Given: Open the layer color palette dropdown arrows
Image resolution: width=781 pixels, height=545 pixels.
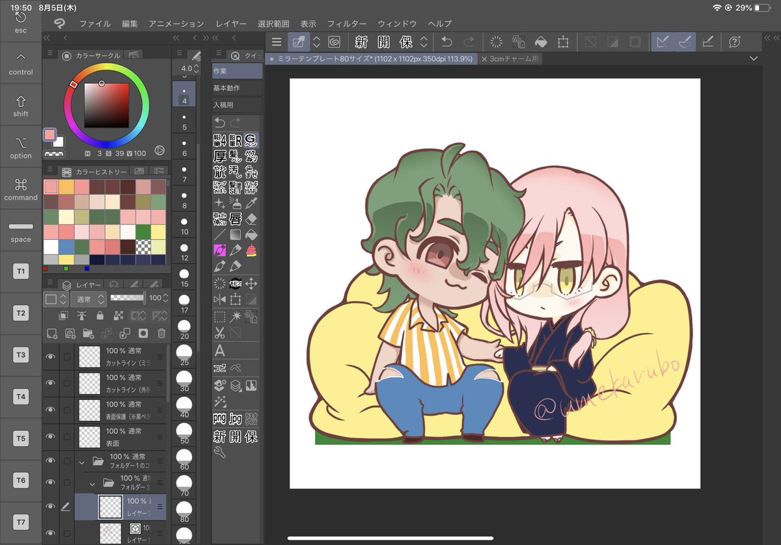Looking at the screenshot, I should (64, 299).
